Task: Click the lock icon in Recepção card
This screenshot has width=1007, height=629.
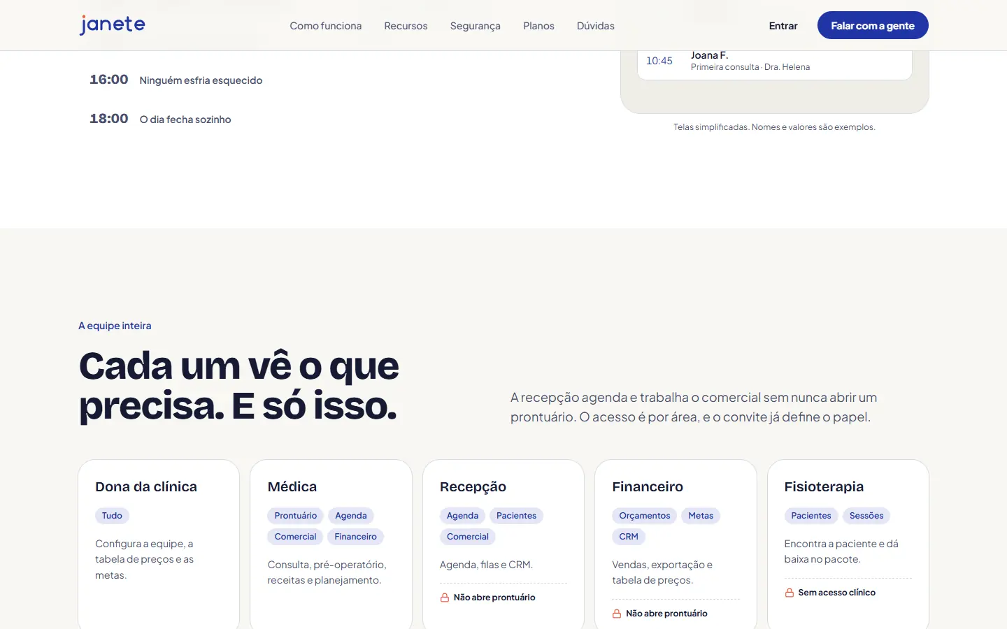Action: tap(445, 598)
